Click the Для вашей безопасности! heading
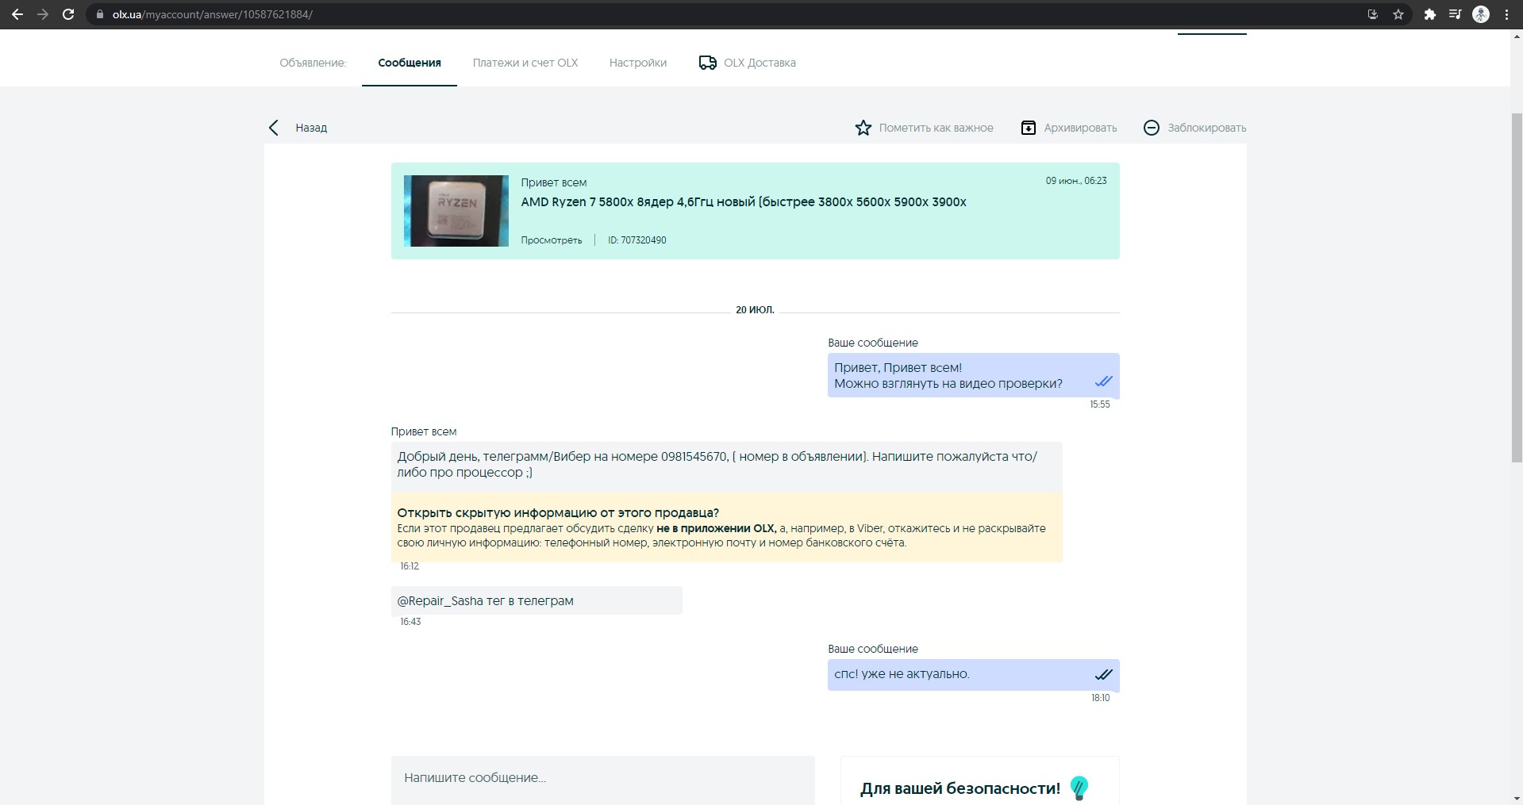This screenshot has width=1523, height=805. (960, 788)
